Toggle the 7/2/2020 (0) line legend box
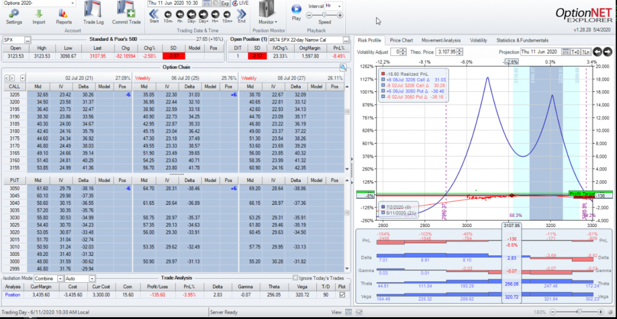 tap(383, 207)
